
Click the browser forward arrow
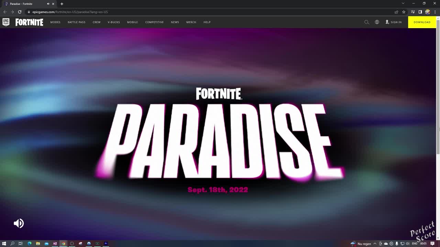pyautogui.click(x=12, y=12)
